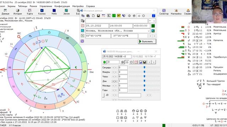Open the Настройка toolbar button
This screenshot has width=227, height=127.
[176, 12]
